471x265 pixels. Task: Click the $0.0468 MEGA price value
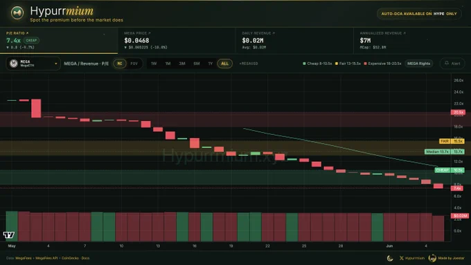(x=136, y=41)
